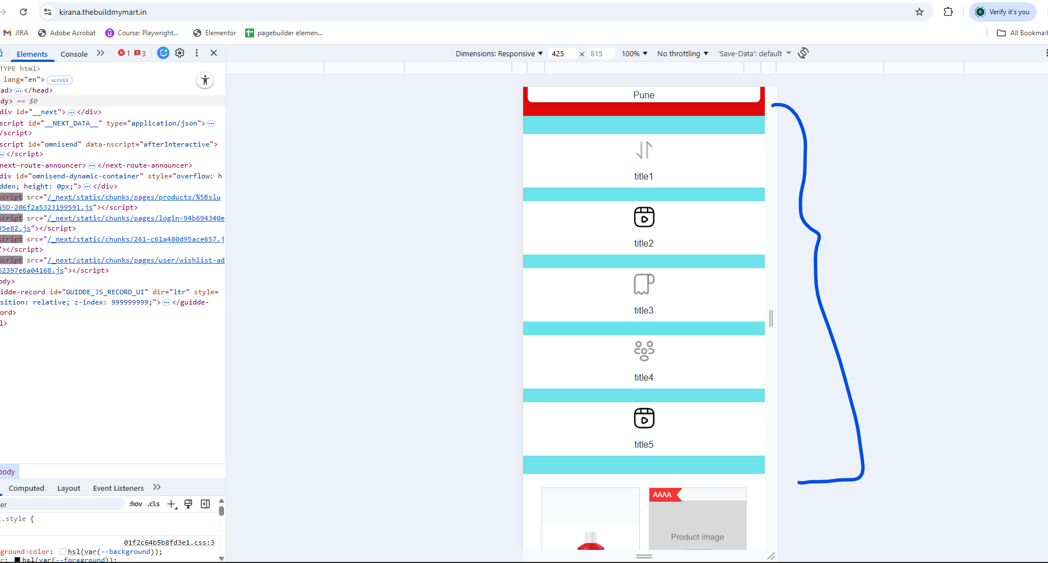Image resolution: width=1048 pixels, height=563 pixels.
Task: Click the rotate viewport icon
Action: (x=803, y=53)
